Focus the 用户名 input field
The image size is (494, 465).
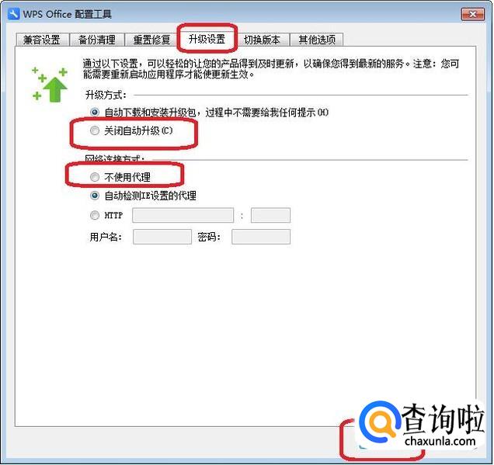coord(162,237)
